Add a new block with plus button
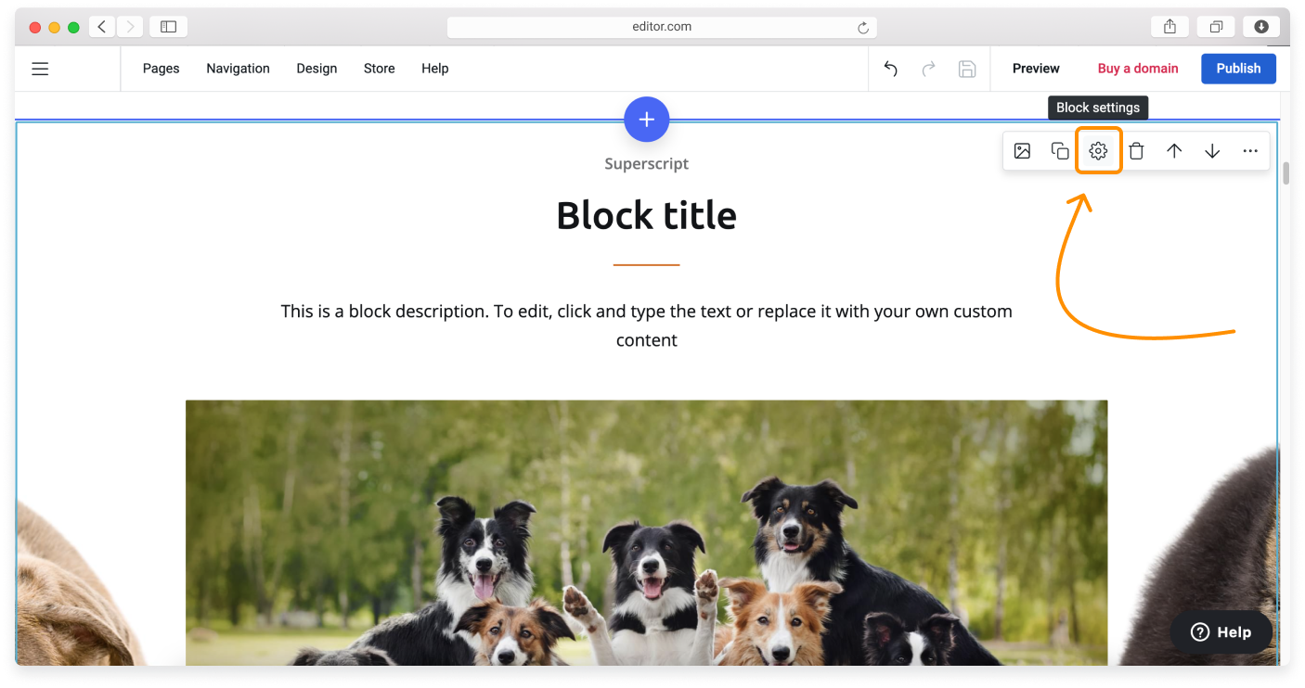This screenshot has width=1305, height=688. (x=647, y=120)
